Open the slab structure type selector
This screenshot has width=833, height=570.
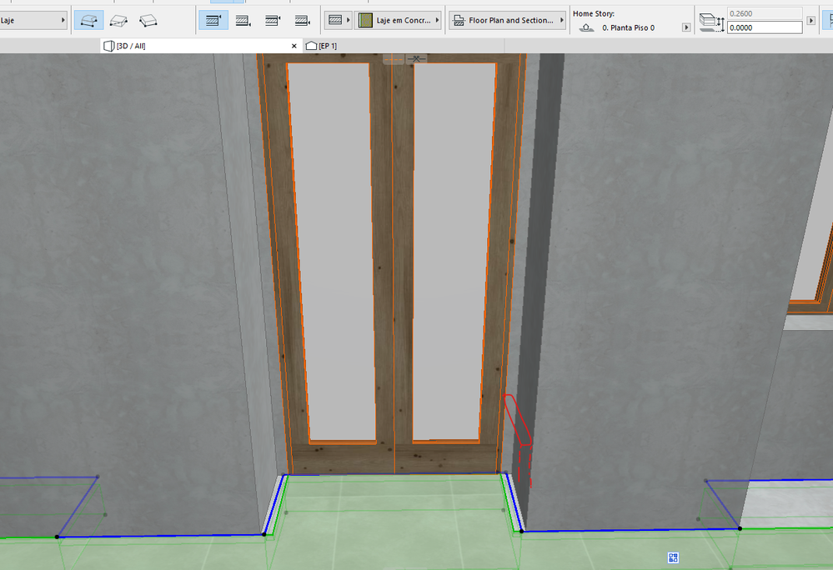point(338,20)
